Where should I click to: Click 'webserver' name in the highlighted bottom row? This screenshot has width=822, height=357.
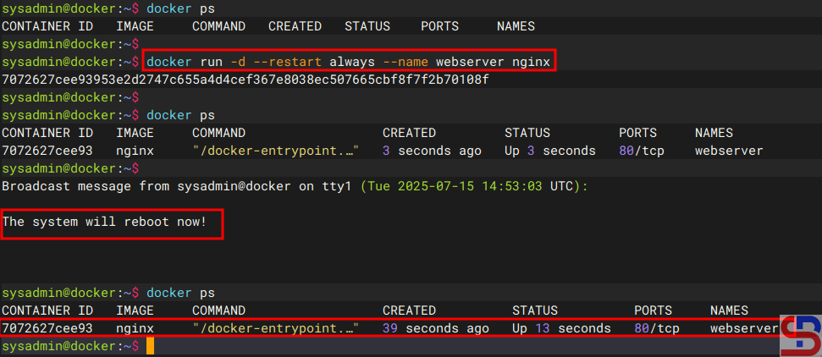coord(744,328)
